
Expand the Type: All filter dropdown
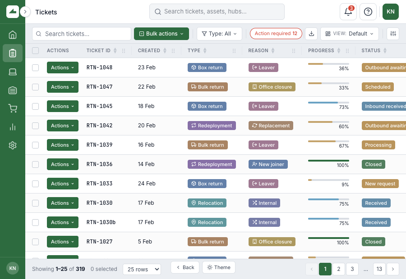coord(219,34)
